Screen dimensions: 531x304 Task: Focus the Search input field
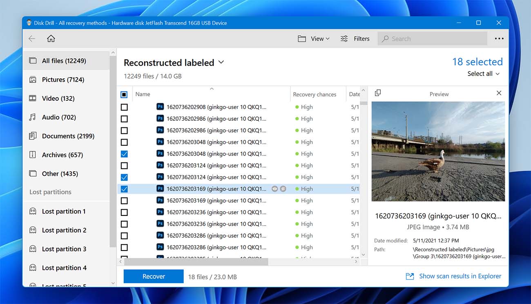pyautogui.click(x=432, y=39)
